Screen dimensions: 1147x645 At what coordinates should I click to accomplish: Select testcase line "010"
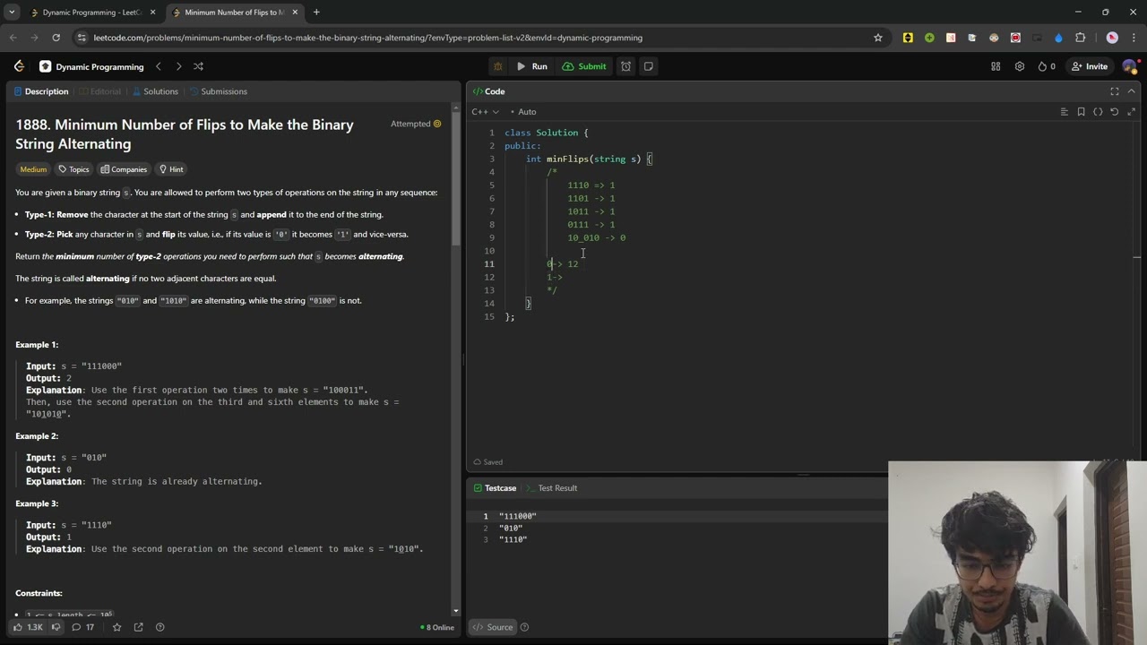(511, 528)
